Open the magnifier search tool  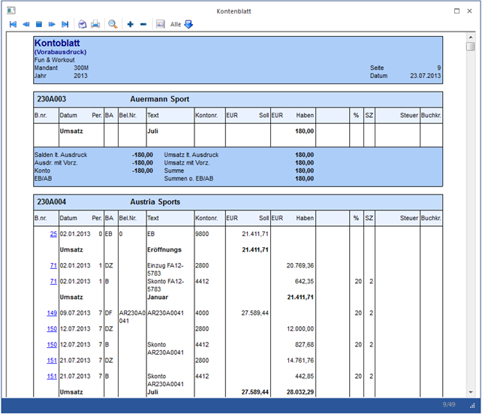coord(113,25)
